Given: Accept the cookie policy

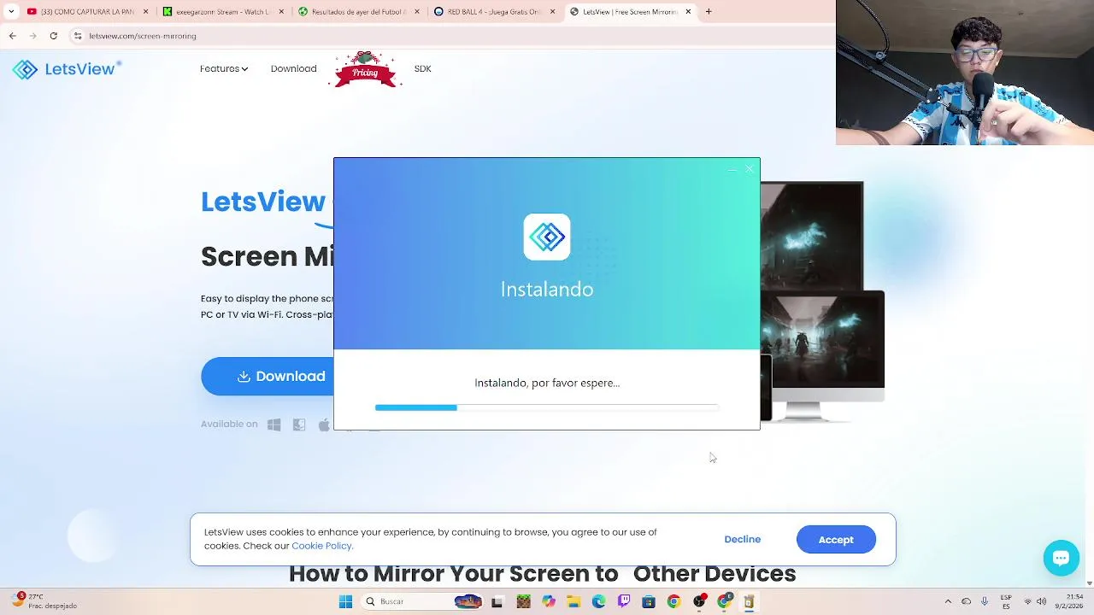Looking at the screenshot, I should (x=836, y=539).
